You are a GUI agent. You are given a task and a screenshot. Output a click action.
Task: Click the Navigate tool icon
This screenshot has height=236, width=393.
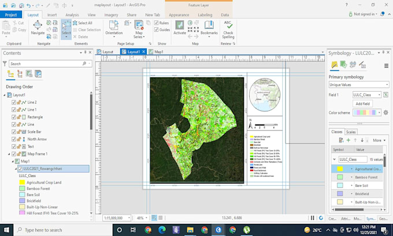tap(38, 25)
